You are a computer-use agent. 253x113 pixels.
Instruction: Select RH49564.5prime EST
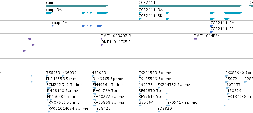[108, 85]
